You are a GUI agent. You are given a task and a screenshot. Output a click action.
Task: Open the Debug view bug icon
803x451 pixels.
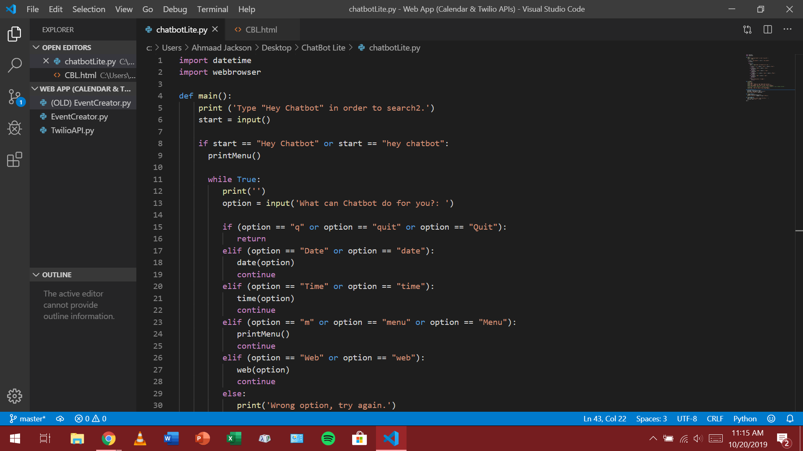point(15,128)
